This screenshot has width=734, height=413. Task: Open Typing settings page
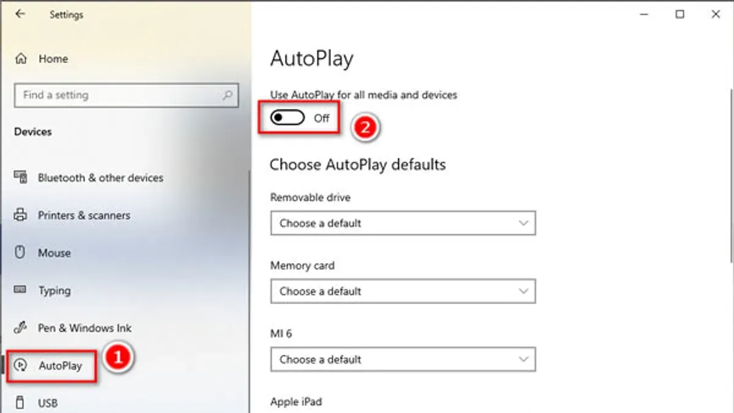[54, 291]
